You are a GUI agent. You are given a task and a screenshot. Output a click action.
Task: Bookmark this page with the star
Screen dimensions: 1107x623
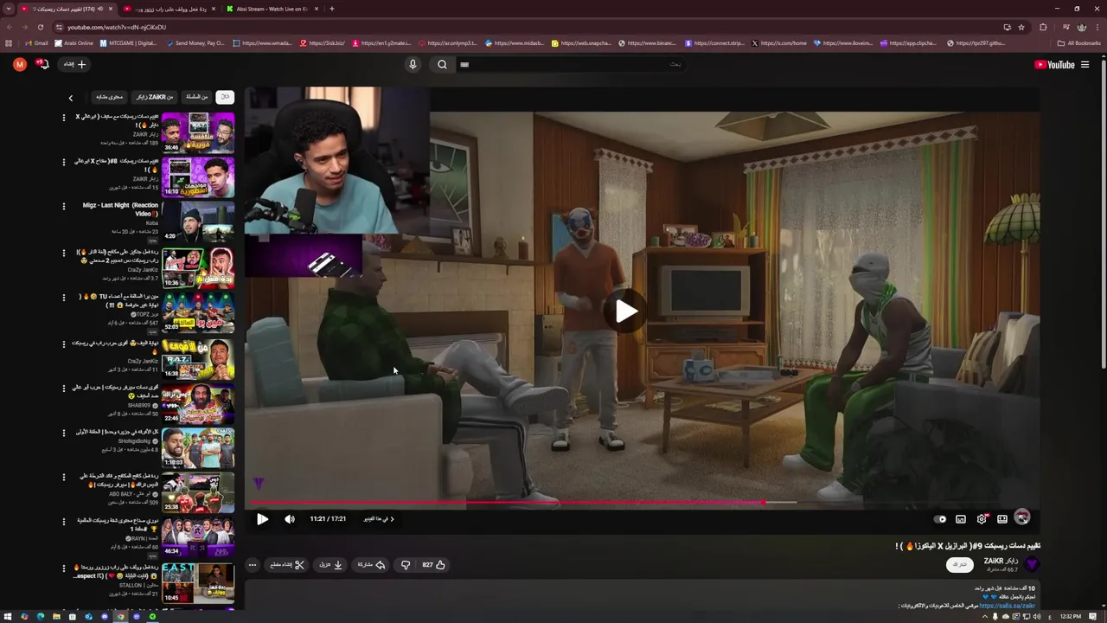[1021, 27]
